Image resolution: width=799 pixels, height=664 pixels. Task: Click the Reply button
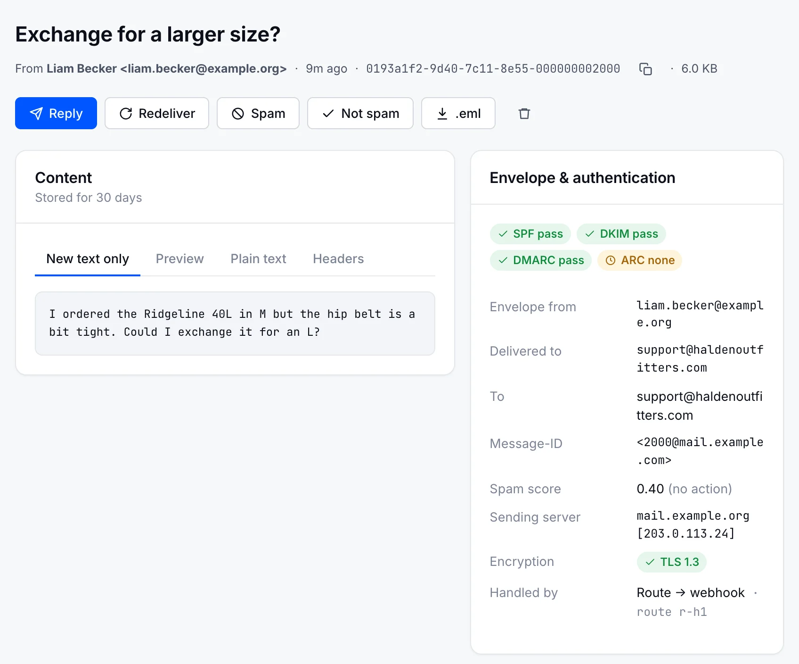click(x=56, y=113)
